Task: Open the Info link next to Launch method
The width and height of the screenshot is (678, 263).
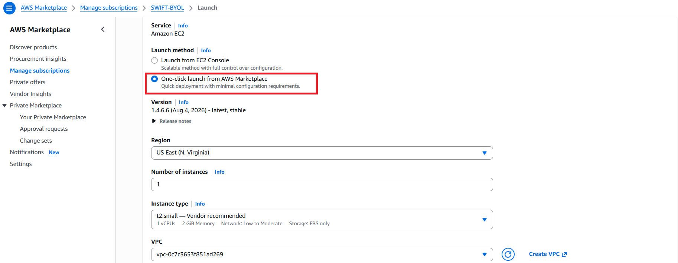Action: [206, 50]
